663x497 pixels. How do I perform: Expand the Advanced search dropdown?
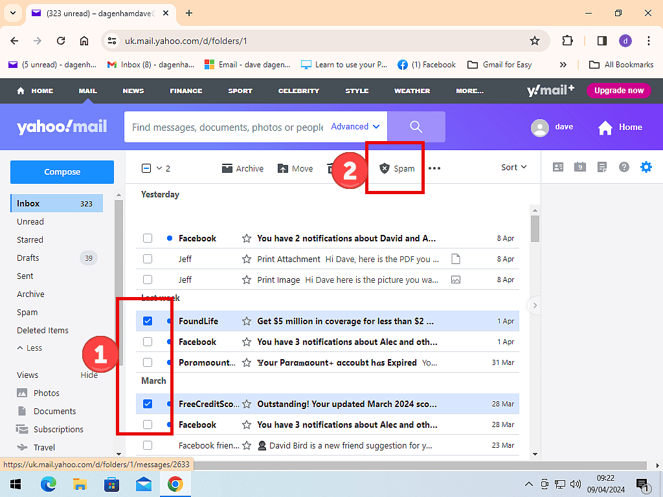point(355,127)
